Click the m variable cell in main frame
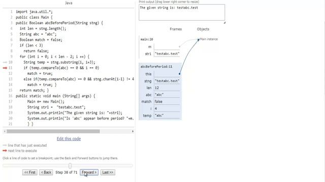Screen dimensions: 325x182 (167, 47)
